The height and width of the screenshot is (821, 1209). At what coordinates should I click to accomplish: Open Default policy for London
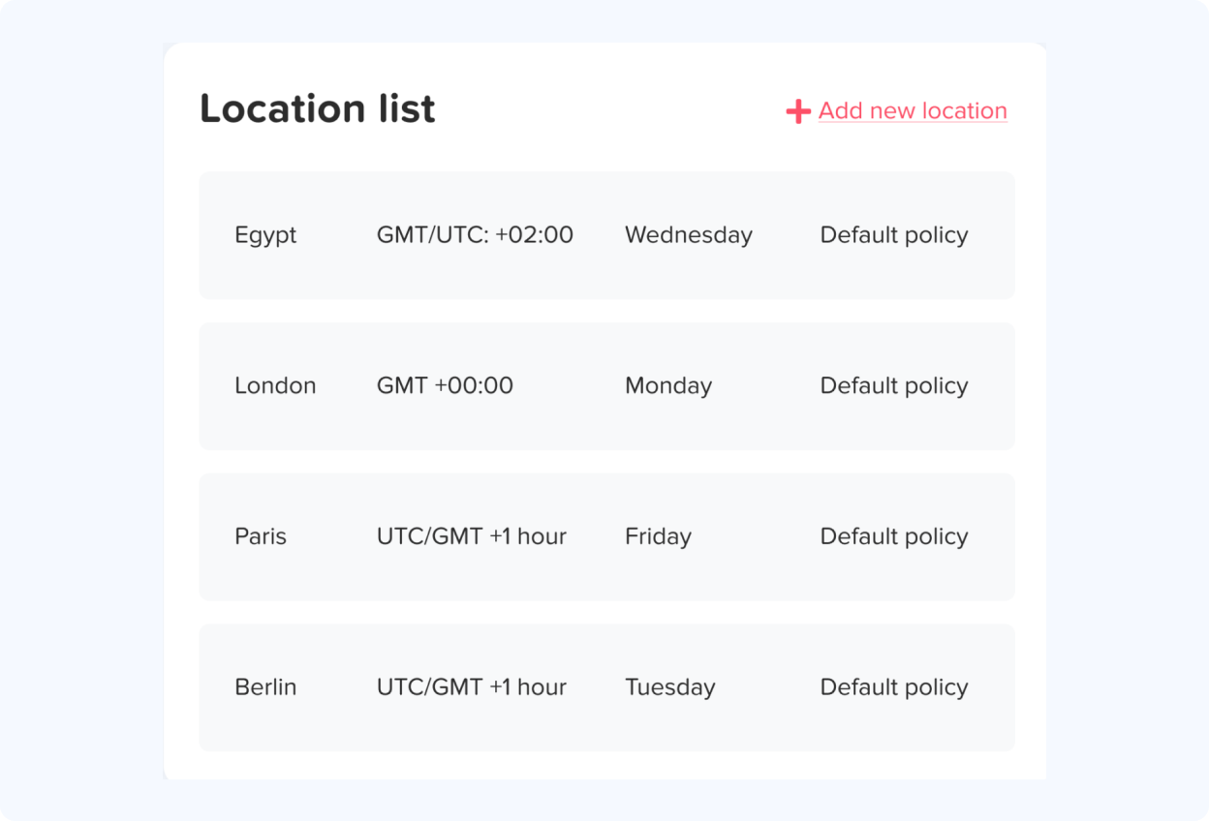click(x=893, y=386)
